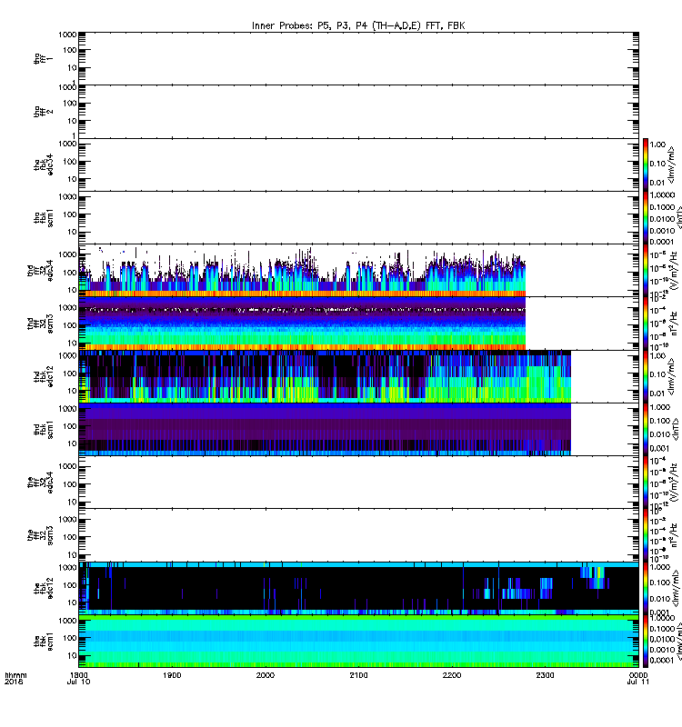Image resolution: width=682 pixels, height=727 pixels.
Task: Click the color bar beside the fff 32 scm3 panel
Action: [646, 534]
